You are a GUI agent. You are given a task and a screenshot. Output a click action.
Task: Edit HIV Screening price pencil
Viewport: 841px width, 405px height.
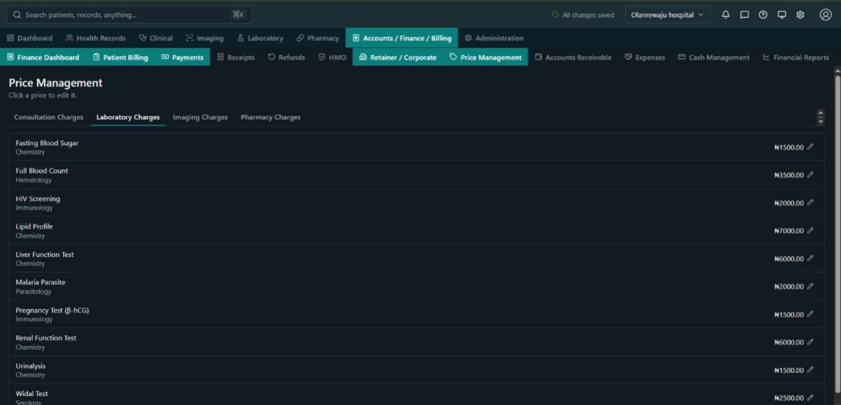click(x=810, y=202)
